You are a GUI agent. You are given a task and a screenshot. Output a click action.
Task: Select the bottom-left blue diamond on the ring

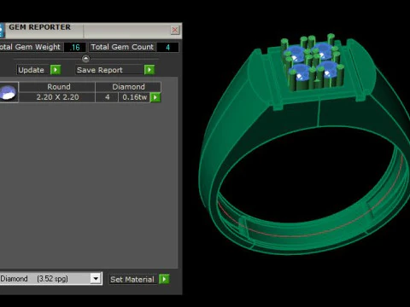300,72
